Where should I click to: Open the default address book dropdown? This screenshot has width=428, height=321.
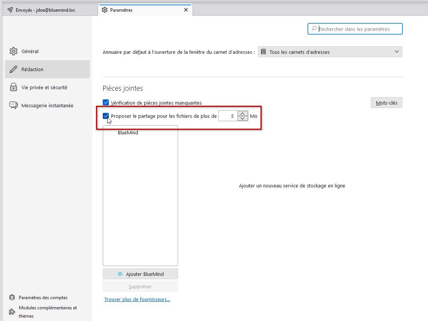330,52
